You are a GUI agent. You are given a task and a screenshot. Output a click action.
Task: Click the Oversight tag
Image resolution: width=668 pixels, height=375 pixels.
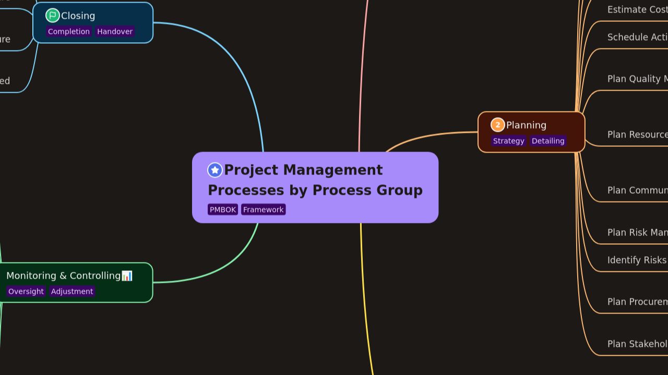[26, 291]
